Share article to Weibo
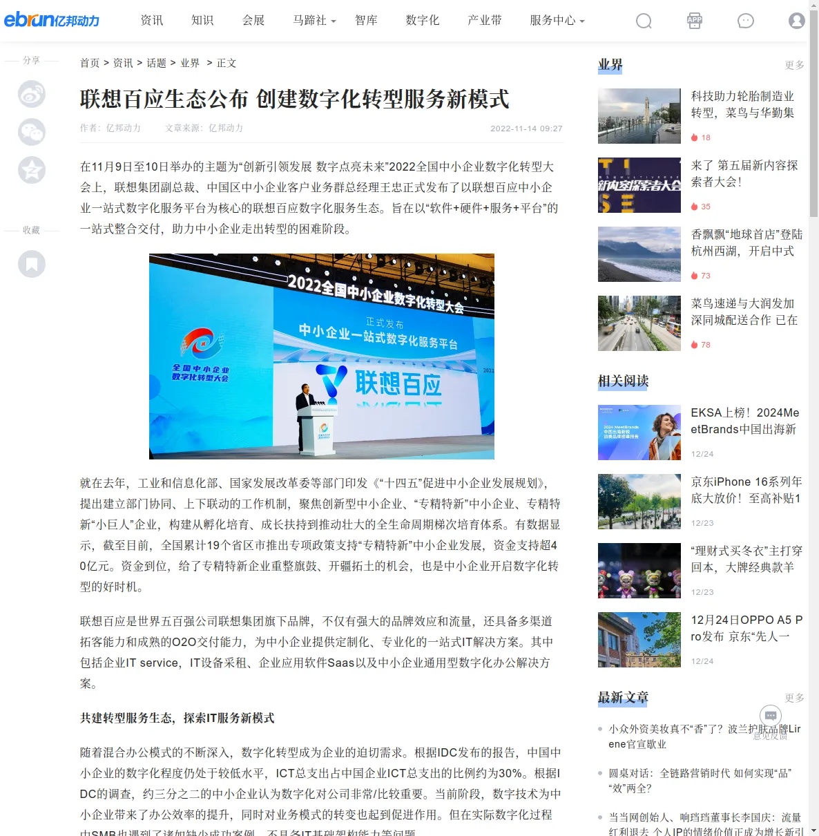The image size is (819, 836). point(32,94)
